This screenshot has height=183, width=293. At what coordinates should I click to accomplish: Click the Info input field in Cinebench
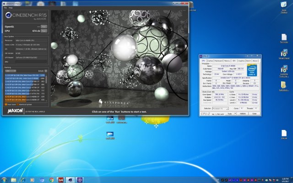31,62
